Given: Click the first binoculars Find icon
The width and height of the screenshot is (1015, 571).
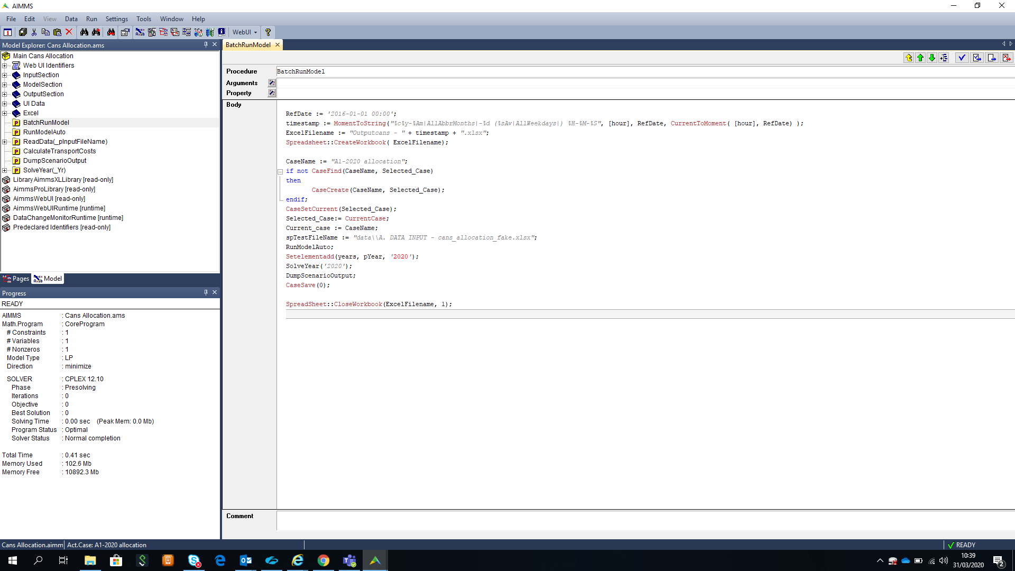Looking at the screenshot, I should click(x=85, y=32).
